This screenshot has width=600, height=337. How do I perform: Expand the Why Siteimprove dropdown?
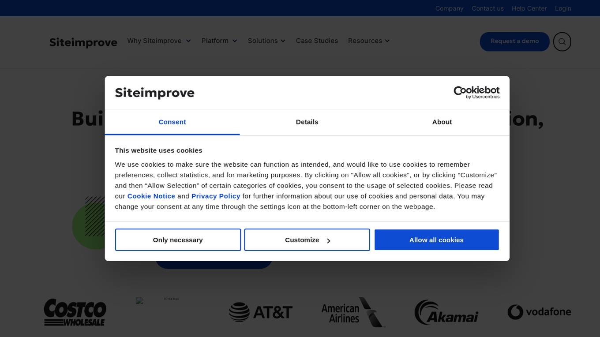point(159,41)
